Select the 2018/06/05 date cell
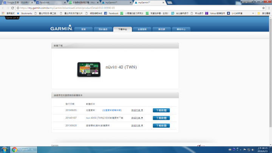Image resolution: width=272 pixels, height=153 pixels. (71, 110)
